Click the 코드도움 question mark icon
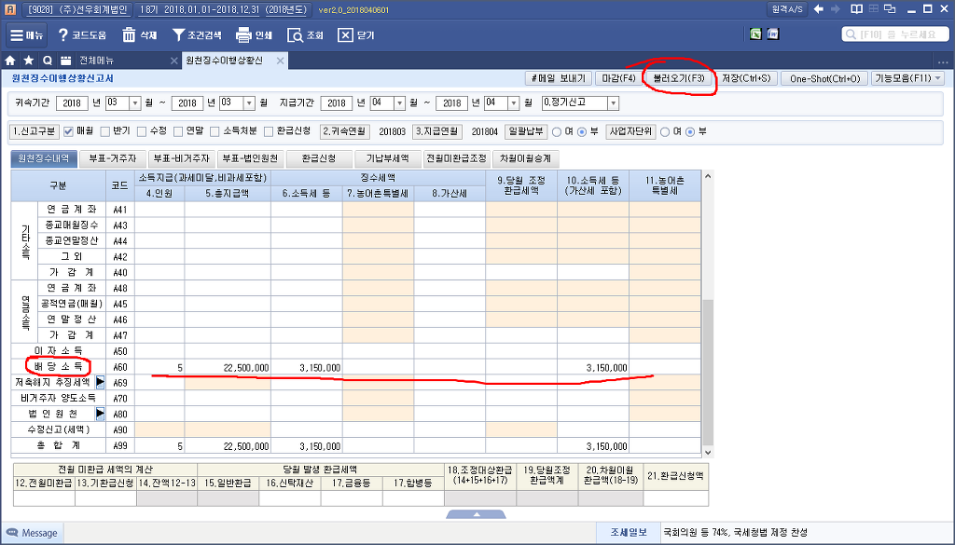The height and width of the screenshot is (545, 955). [63, 35]
